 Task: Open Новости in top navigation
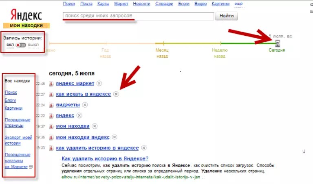141,4
